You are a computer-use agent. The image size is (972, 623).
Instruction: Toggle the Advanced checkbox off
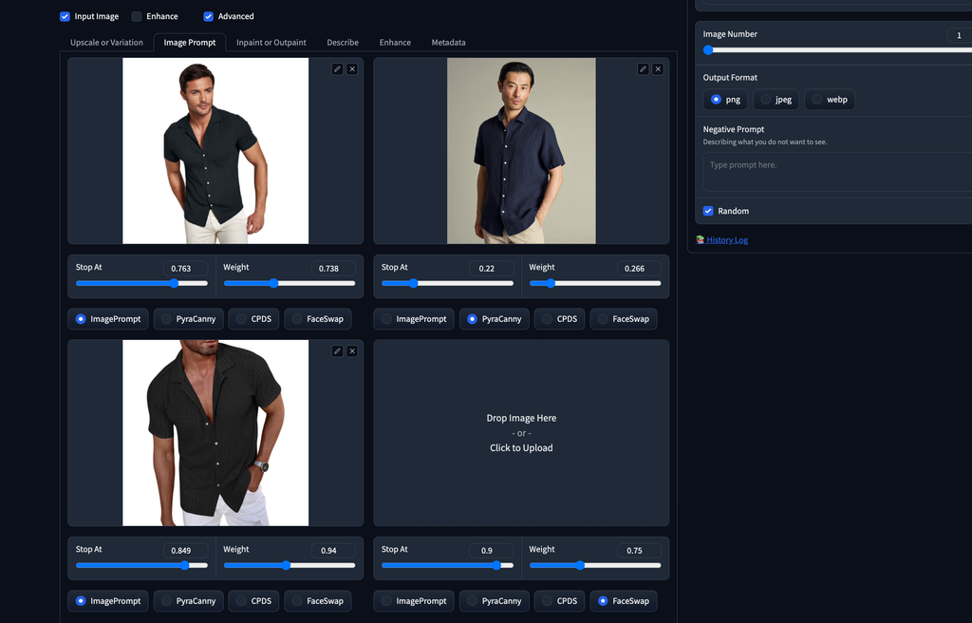point(208,16)
